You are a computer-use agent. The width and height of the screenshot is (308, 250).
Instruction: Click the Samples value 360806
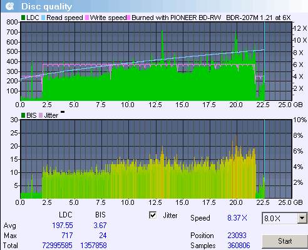point(239,246)
